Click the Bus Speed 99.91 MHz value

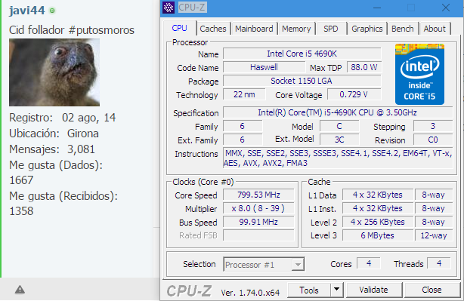(258, 222)
